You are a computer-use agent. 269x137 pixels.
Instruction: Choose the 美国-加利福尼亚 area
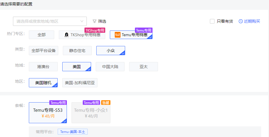[80, 83]
